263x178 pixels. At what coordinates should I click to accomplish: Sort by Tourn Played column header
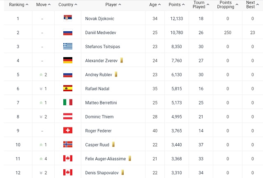point(201,5)
